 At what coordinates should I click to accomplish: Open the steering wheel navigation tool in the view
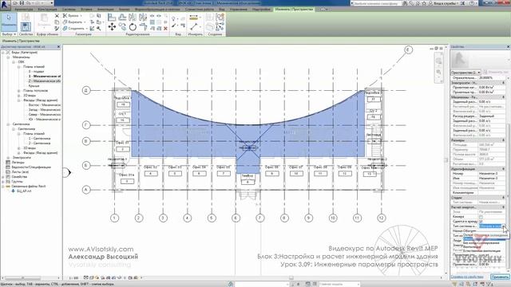click(438, 61)
